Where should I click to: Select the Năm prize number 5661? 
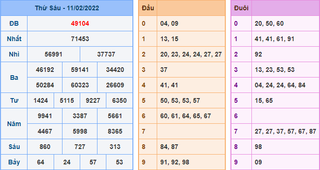[115, 116]
